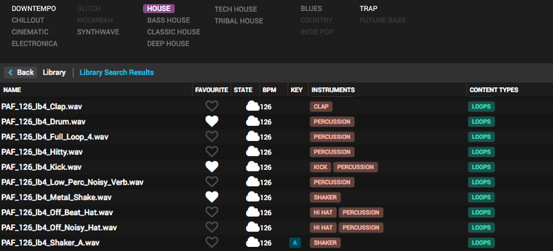
Task: Unfavourite the PAF_126_lb4_Drum.wav filled heart
Action: [212, 122]
